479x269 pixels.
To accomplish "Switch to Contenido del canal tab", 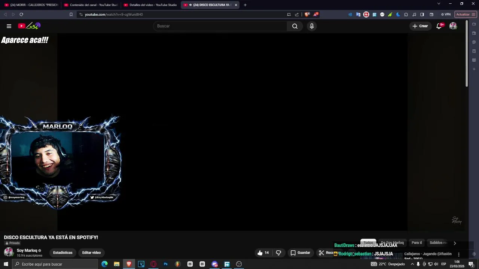I will 91,5.
